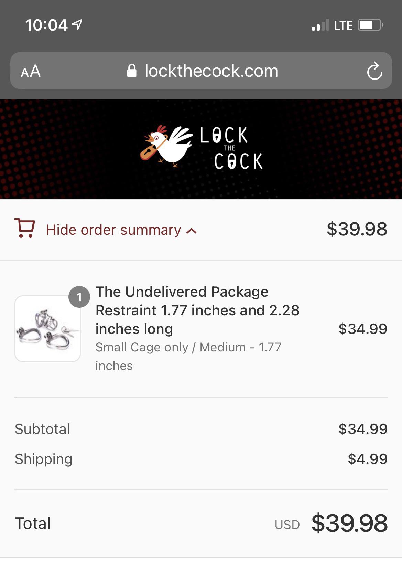Tap the cellular signal bars icon
Viewport: 402px width, 561px height.
(320, 25)
